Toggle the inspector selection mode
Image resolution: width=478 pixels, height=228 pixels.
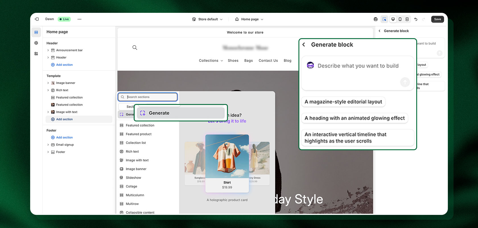(384, 19)
